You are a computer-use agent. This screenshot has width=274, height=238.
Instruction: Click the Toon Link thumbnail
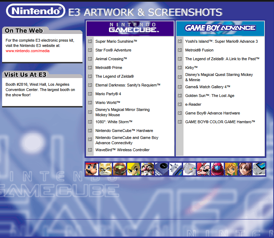pyautogui.click(x=134, y=169)
